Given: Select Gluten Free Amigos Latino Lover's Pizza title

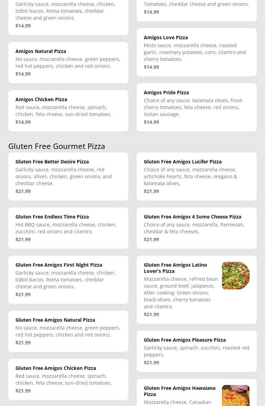Looking at the screenshot, I should point(176,268).
